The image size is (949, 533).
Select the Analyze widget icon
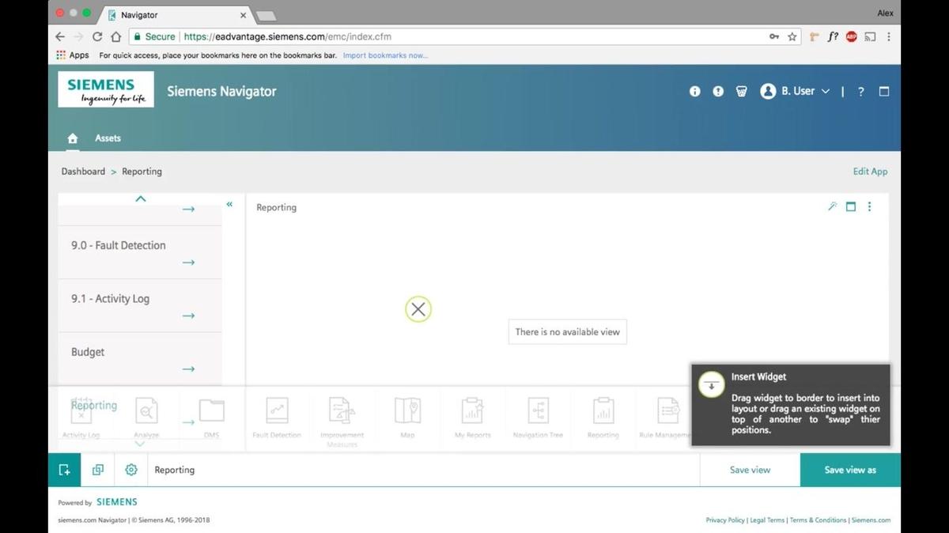pyautogui.click(x=146, y=411)
